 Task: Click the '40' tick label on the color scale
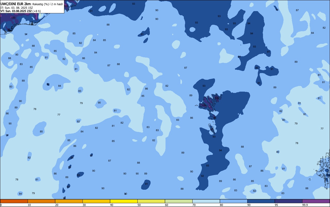pos(112,205)
